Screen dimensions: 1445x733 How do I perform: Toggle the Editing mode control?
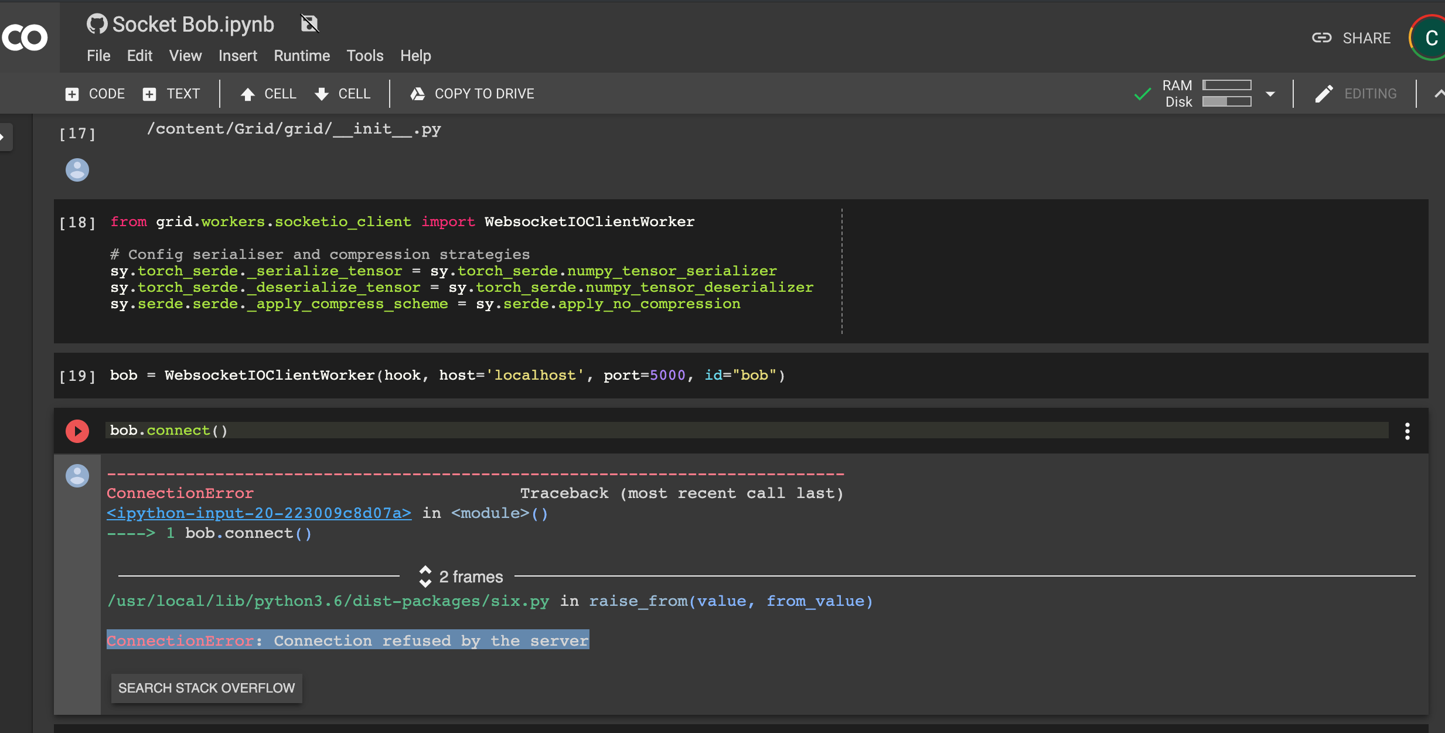coord(1355,93)
